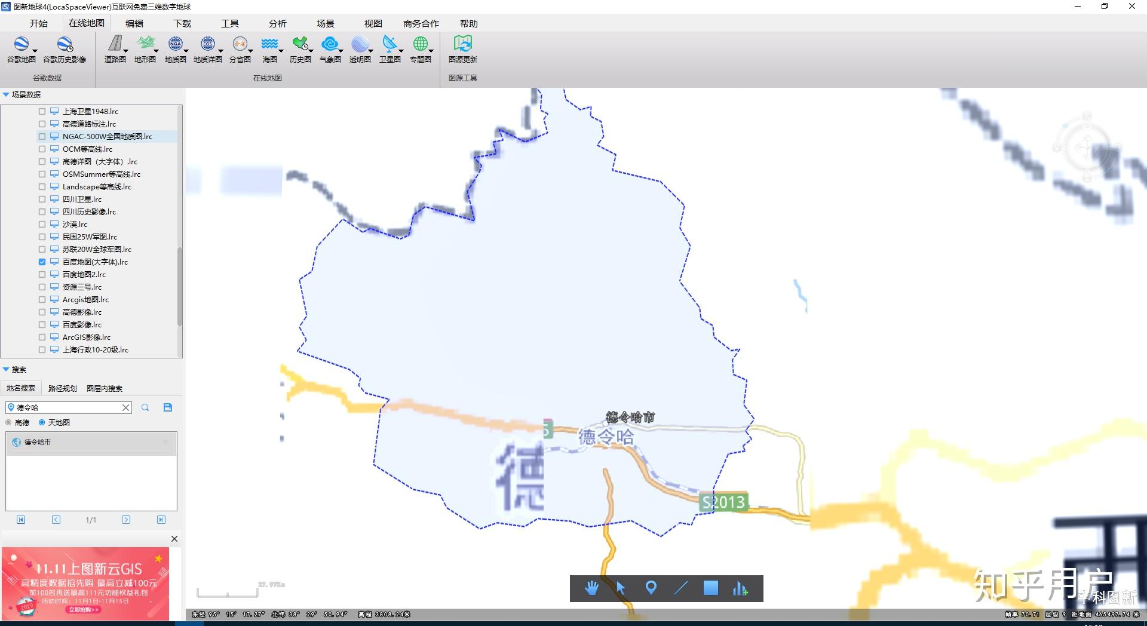Clear the search box text
Screen dimensions: 1147x626
point(126,407)
